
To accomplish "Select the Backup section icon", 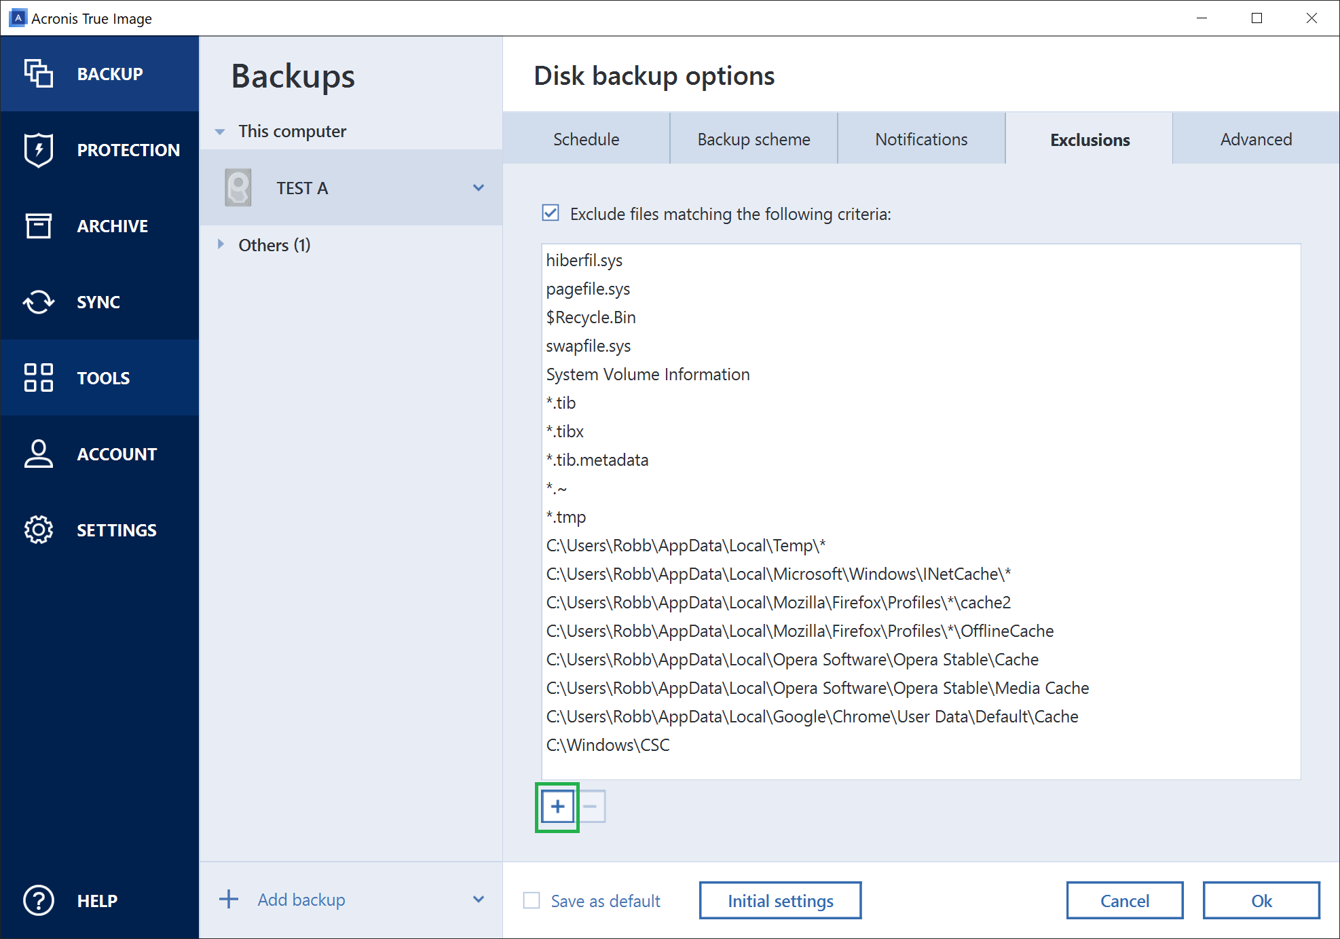I will click(x=39, y=73).
